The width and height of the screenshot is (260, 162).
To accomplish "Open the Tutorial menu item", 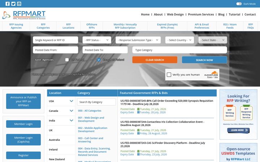I will pyautogui.click(x=234, y=14).
